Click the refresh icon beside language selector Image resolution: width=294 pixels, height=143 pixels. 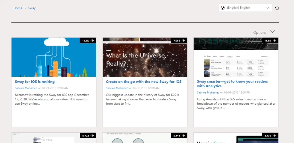point(277,8)
